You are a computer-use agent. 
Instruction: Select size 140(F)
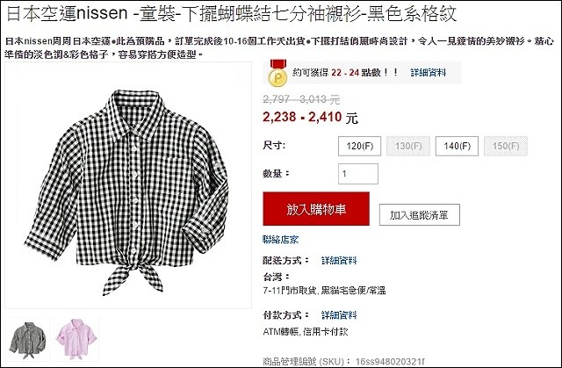(x=457, y=146)
